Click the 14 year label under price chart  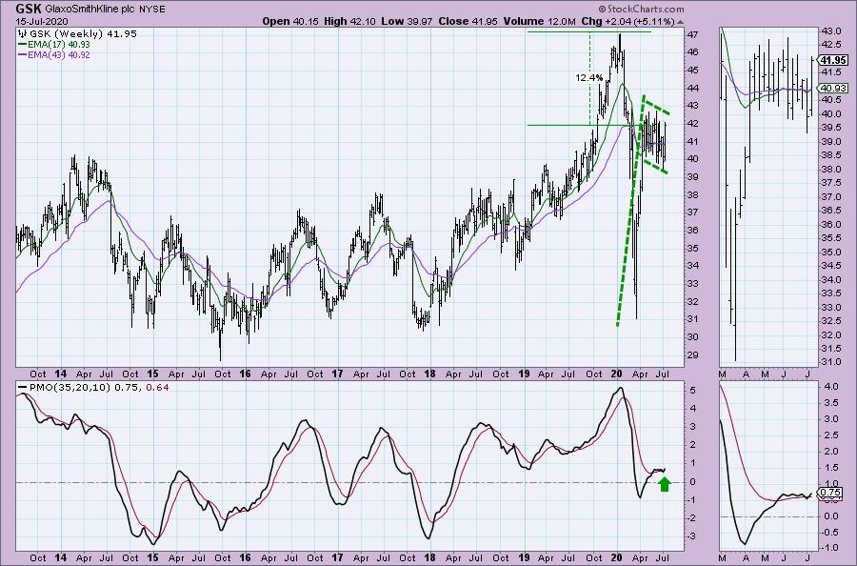coord(61,374)
